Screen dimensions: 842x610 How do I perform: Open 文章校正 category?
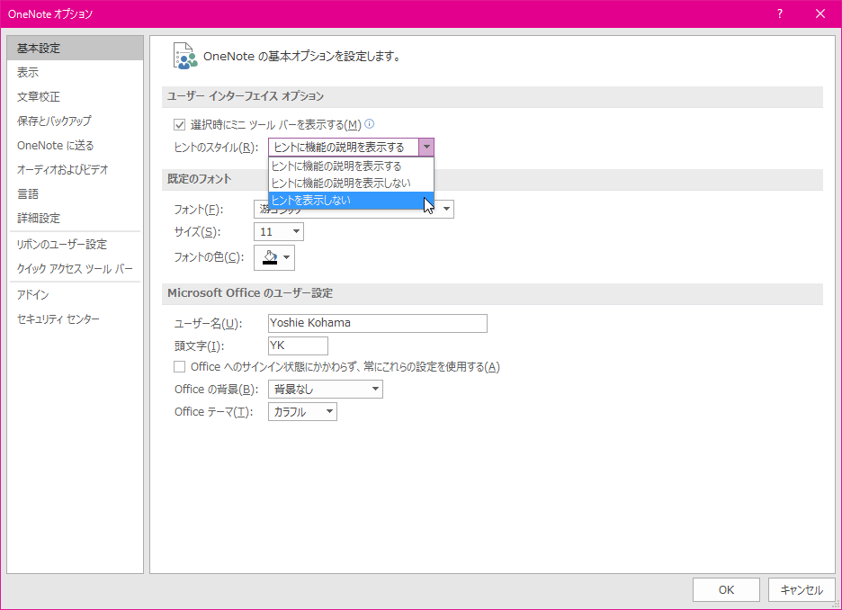(76, 96)
